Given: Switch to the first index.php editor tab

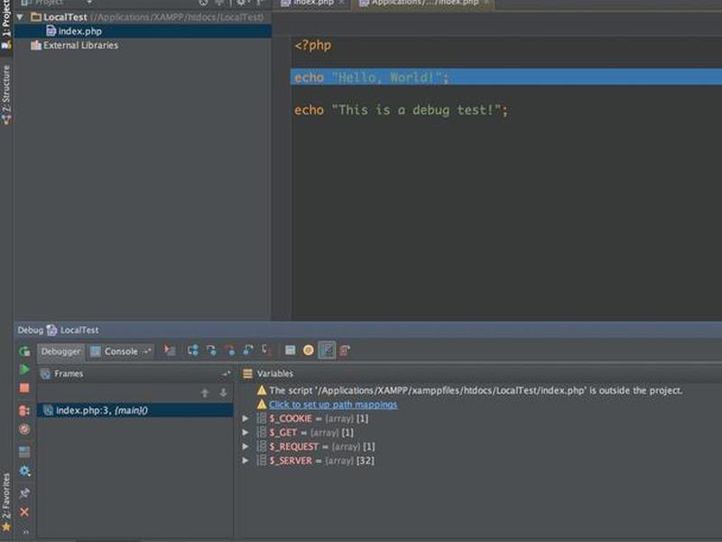Looking at the screenshot, I should 312,3.
